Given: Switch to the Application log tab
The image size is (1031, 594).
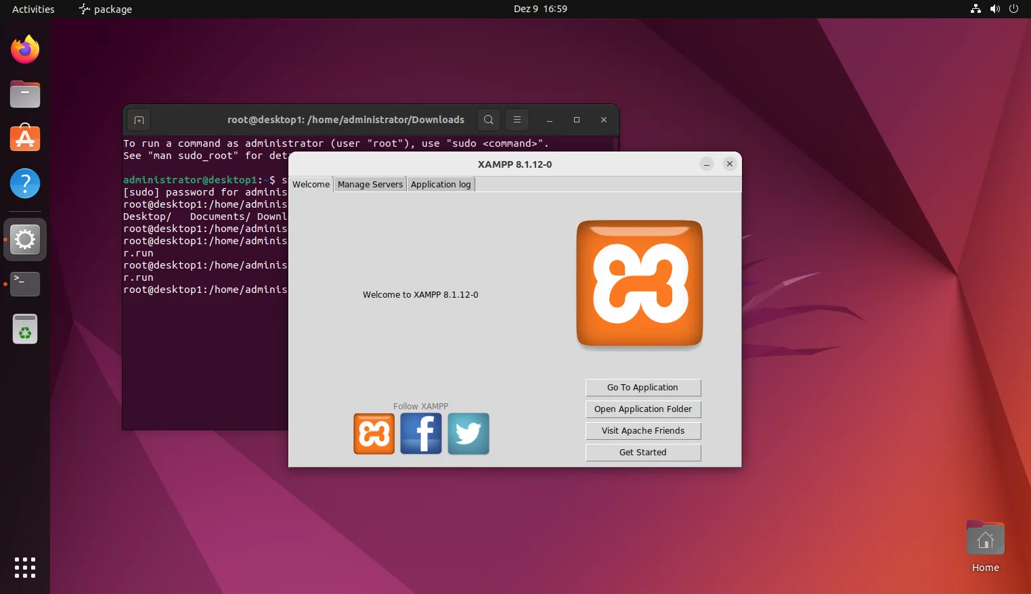Looking at the screenshot, I should point(441,184).
